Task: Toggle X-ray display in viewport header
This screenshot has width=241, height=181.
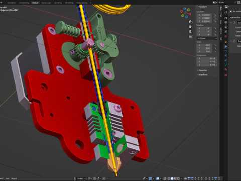Action: (165, 178)
